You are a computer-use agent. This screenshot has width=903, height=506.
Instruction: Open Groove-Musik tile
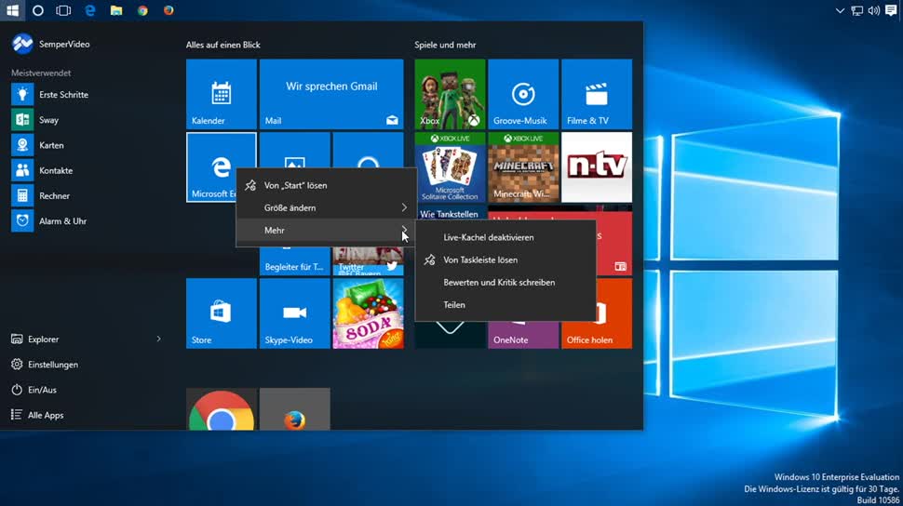523,94
